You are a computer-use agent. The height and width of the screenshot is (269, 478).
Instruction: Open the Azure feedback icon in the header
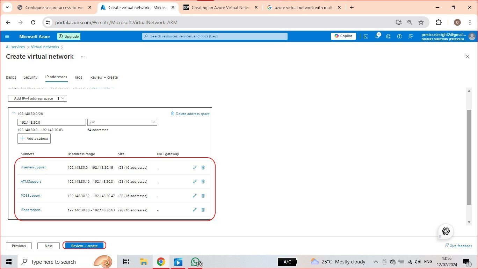coord(411,36)
